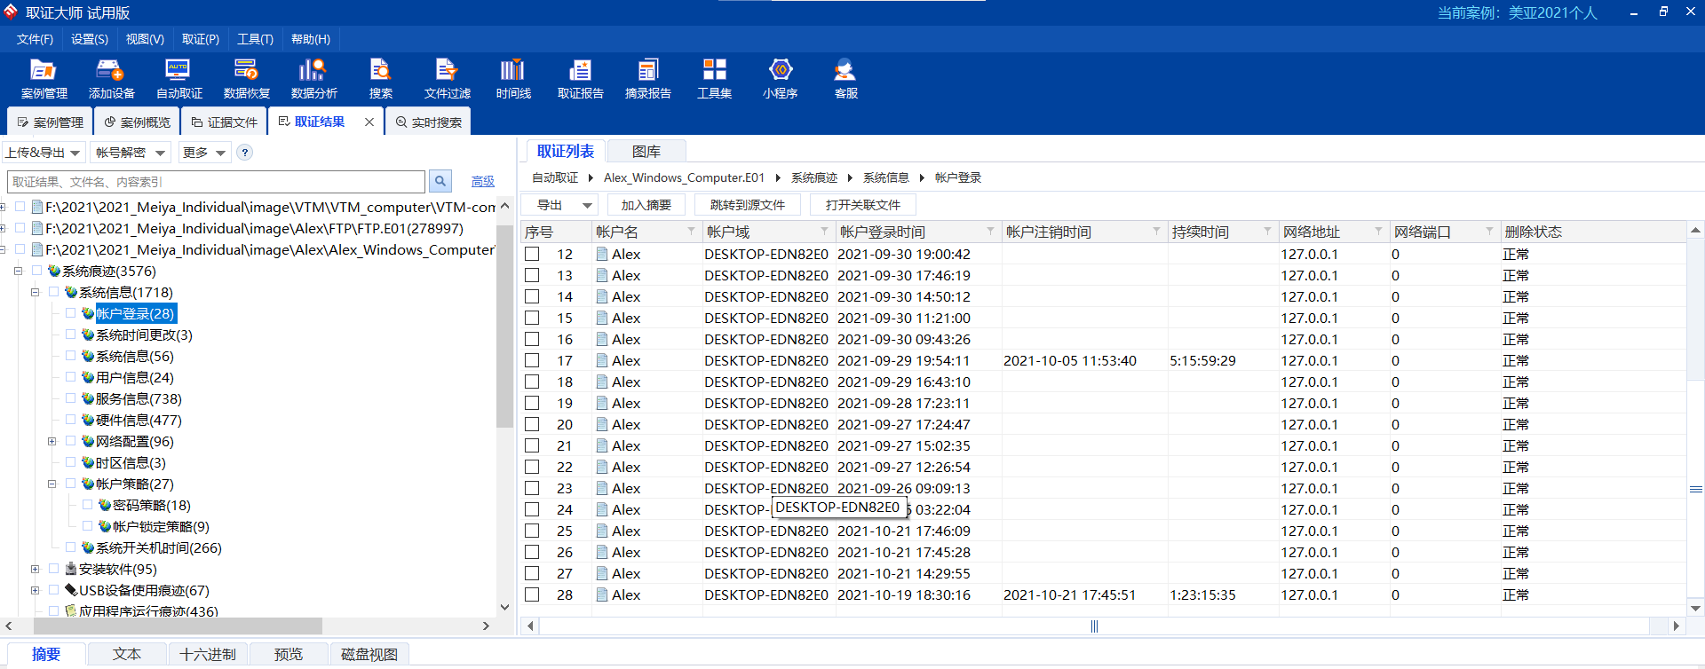Open the 取证报告 icon
The image size is (1705, 669).
(x=580, y=79)
